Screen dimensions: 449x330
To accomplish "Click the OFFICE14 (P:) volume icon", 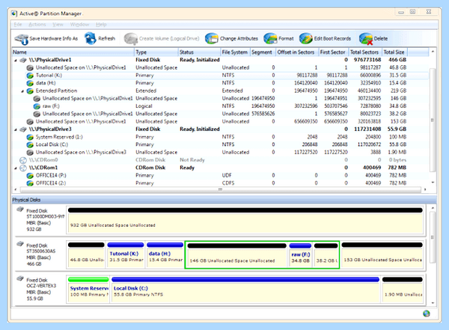I will [30, 175].
